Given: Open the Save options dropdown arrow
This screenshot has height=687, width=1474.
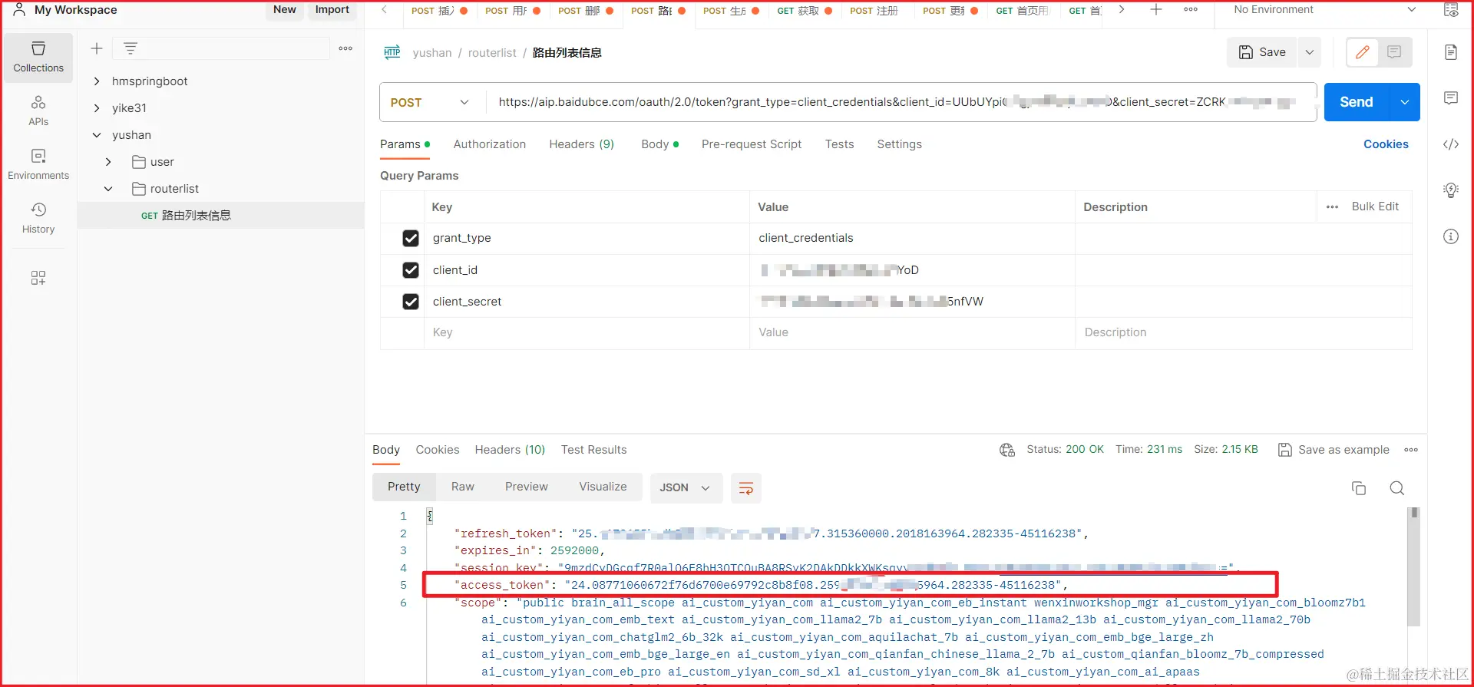Looking at the screenshot, I should coord(1310,52).
